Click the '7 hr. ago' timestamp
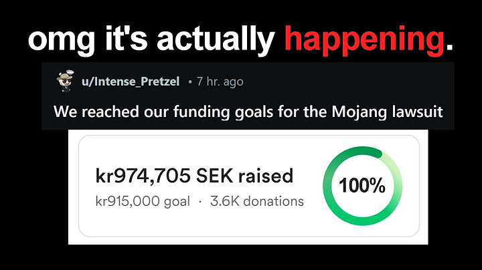 click(x=220, y=82)
